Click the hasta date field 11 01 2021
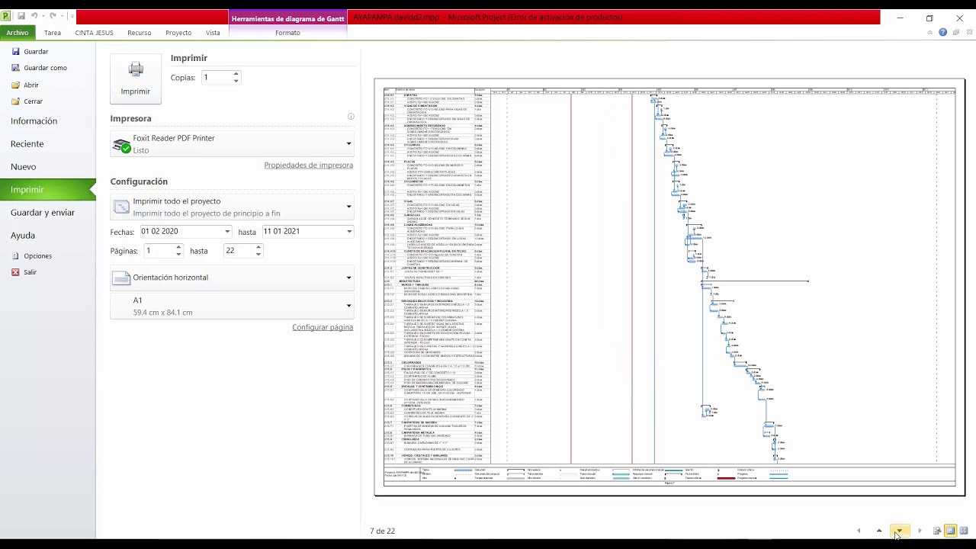Screen dimensions: 976x549 coord(307,231)
